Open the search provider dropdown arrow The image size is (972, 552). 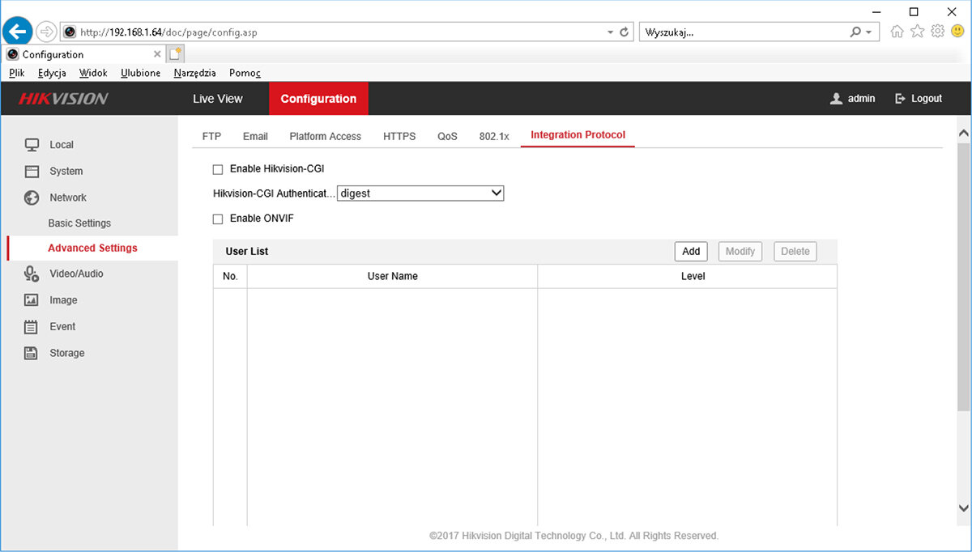869,32
